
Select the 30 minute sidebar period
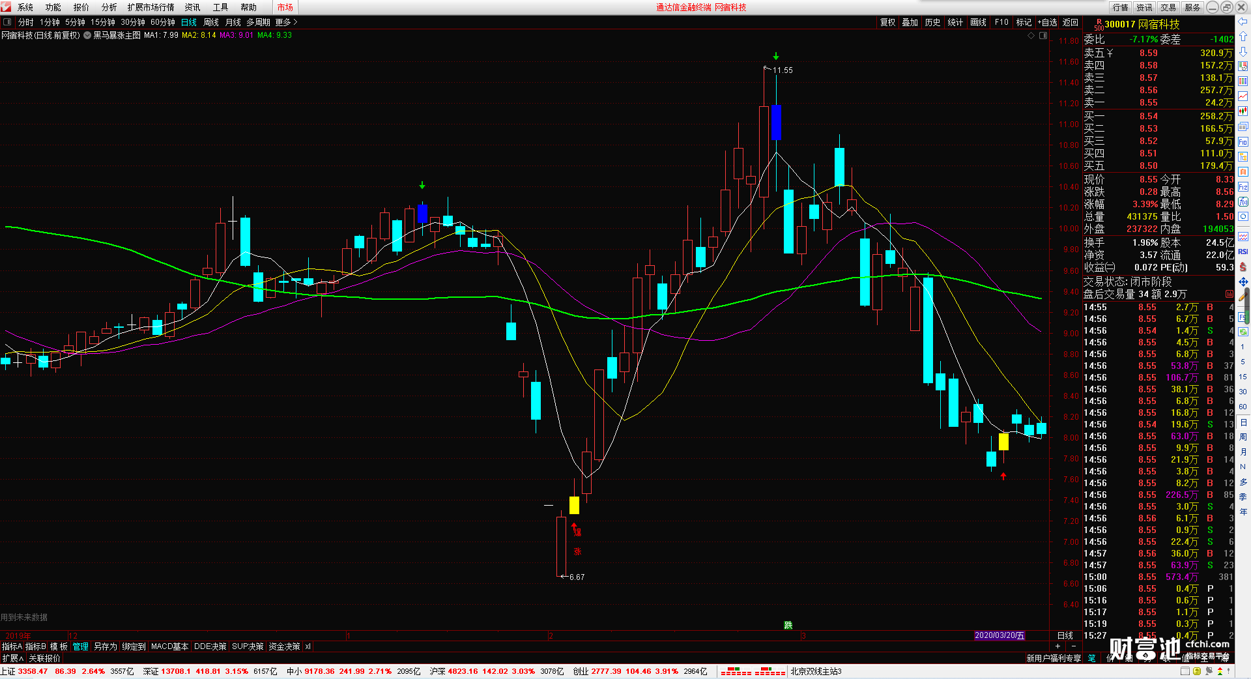click(1243, 392)
